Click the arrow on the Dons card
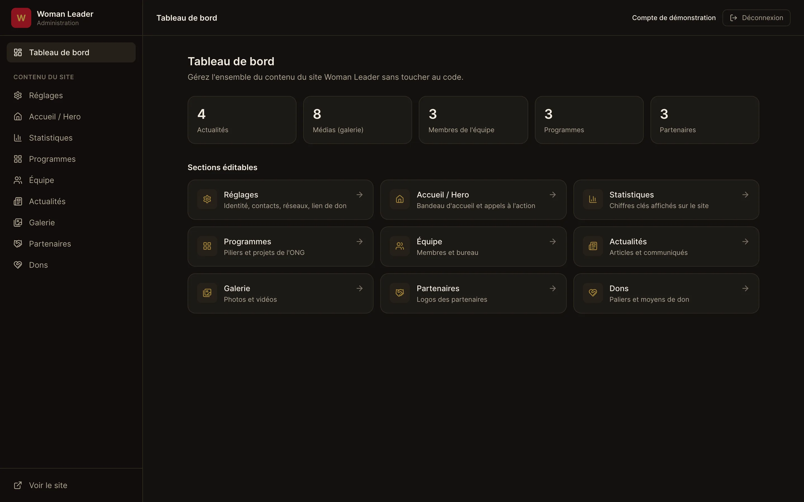 click(x=745, y=288)
